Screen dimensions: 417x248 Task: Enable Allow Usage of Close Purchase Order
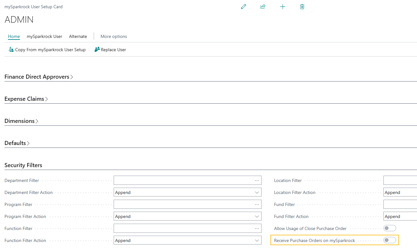tap(389, 228)
